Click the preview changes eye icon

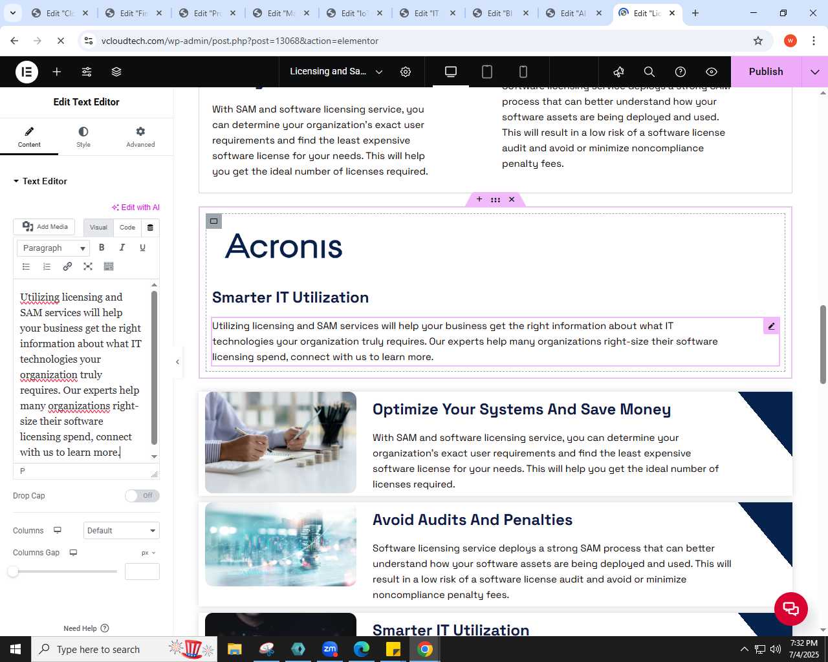(712, 72)
